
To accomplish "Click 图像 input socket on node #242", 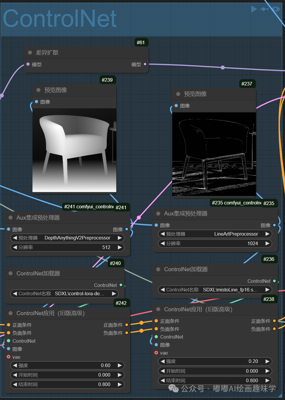I will [x=9, y=349].
